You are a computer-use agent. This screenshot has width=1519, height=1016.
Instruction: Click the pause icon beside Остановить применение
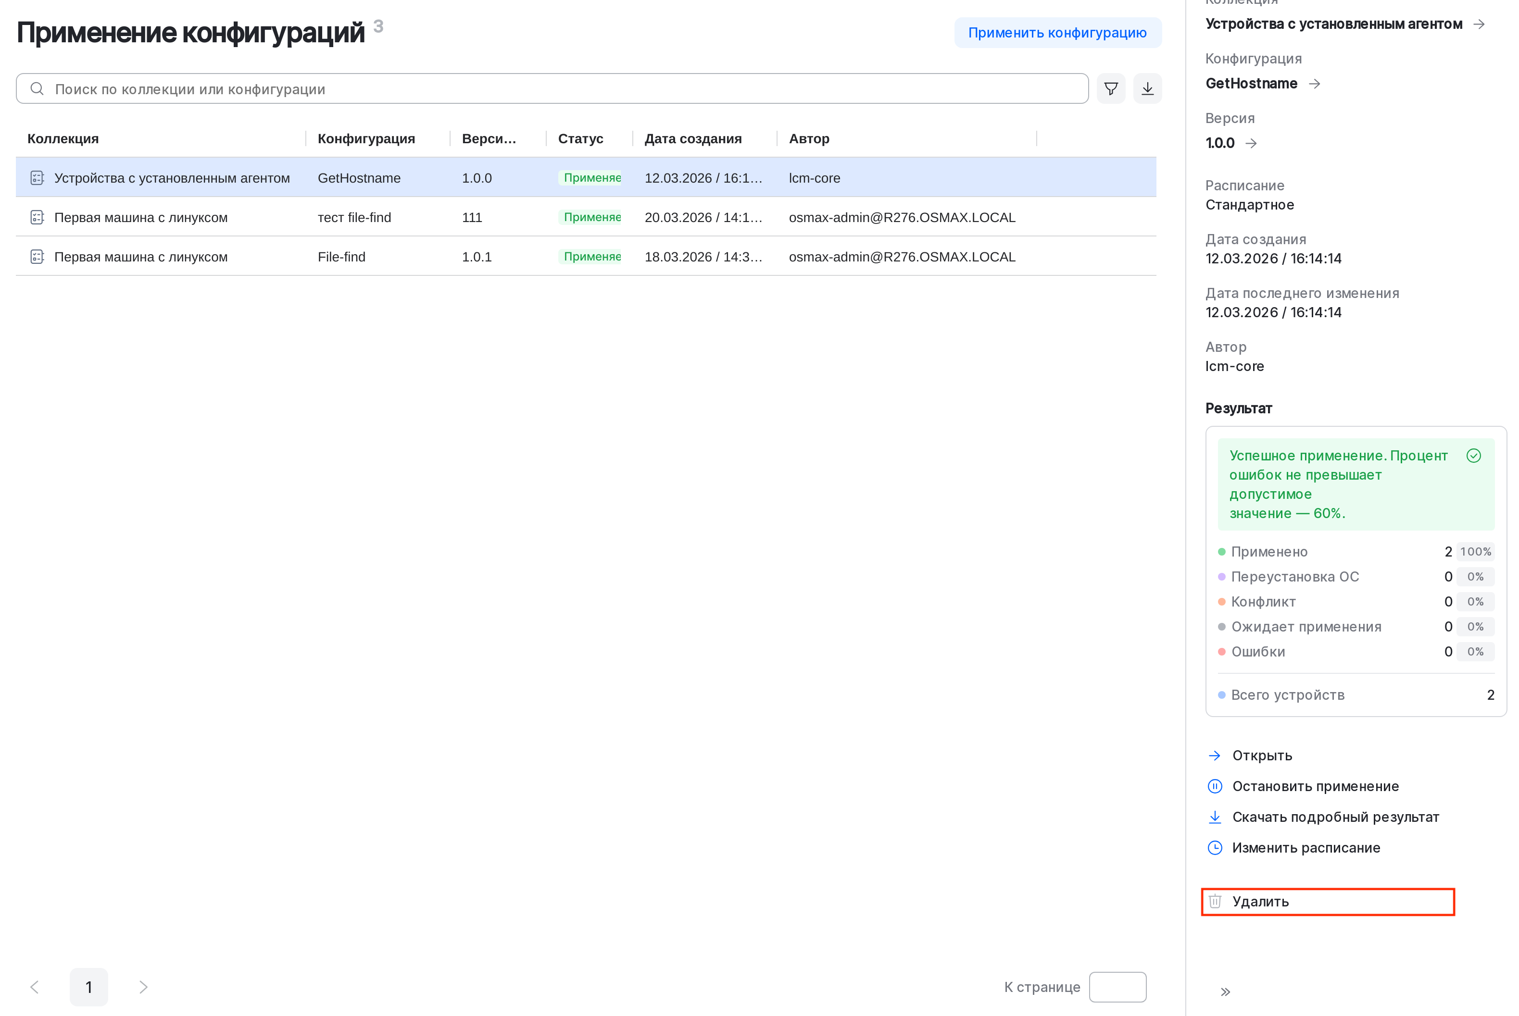1215,786
